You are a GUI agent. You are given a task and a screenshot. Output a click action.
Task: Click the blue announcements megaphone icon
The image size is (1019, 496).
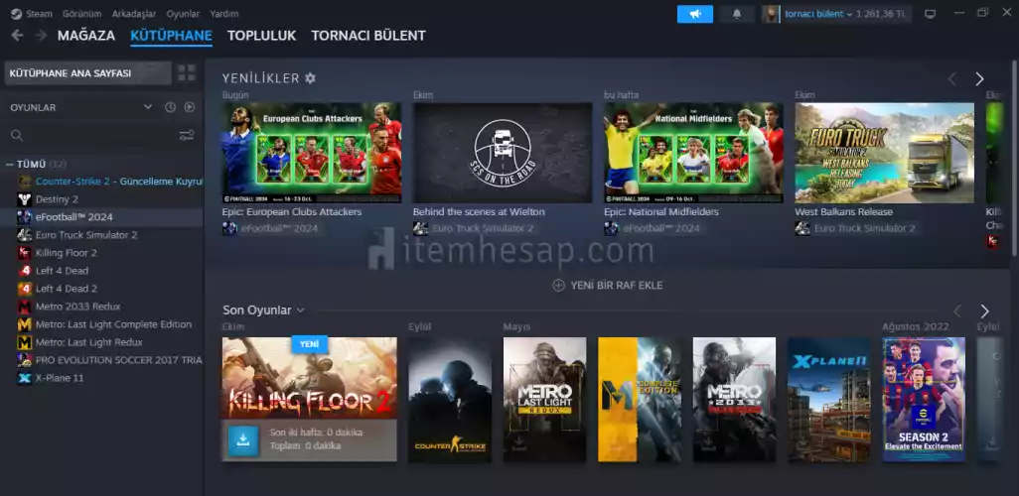click(x=694, y=14)
